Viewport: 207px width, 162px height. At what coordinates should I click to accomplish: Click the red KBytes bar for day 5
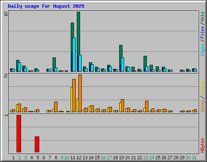[37, 144]
